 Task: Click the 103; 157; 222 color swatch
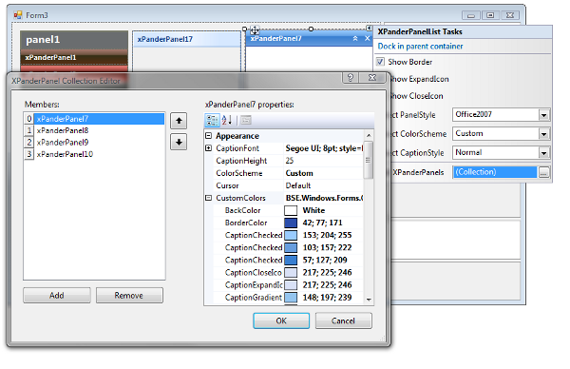pyautogui.click(x=291, y=247)
